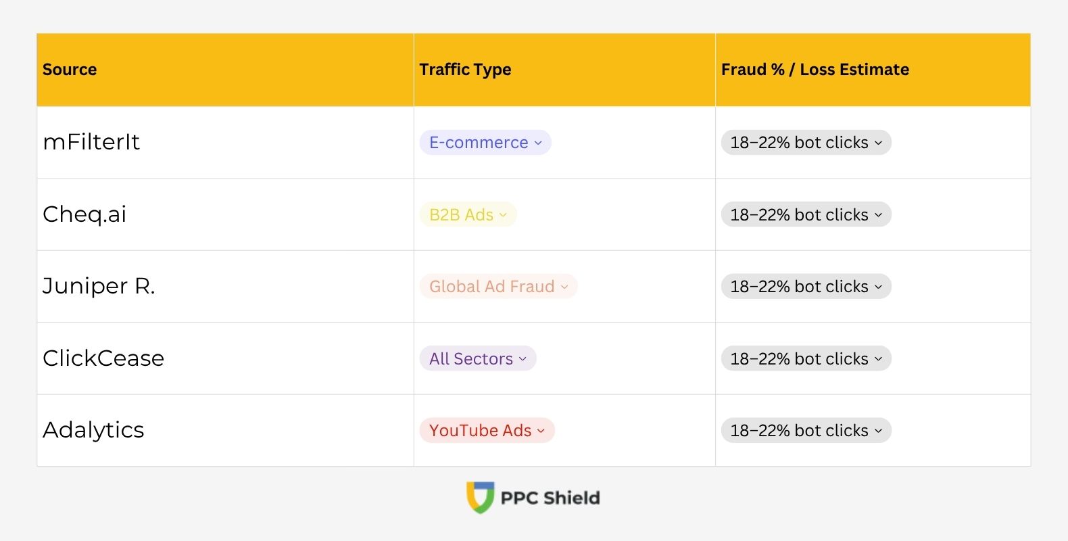Click the Traffic Type column header
1068x541 pixels.
point(465,70)
